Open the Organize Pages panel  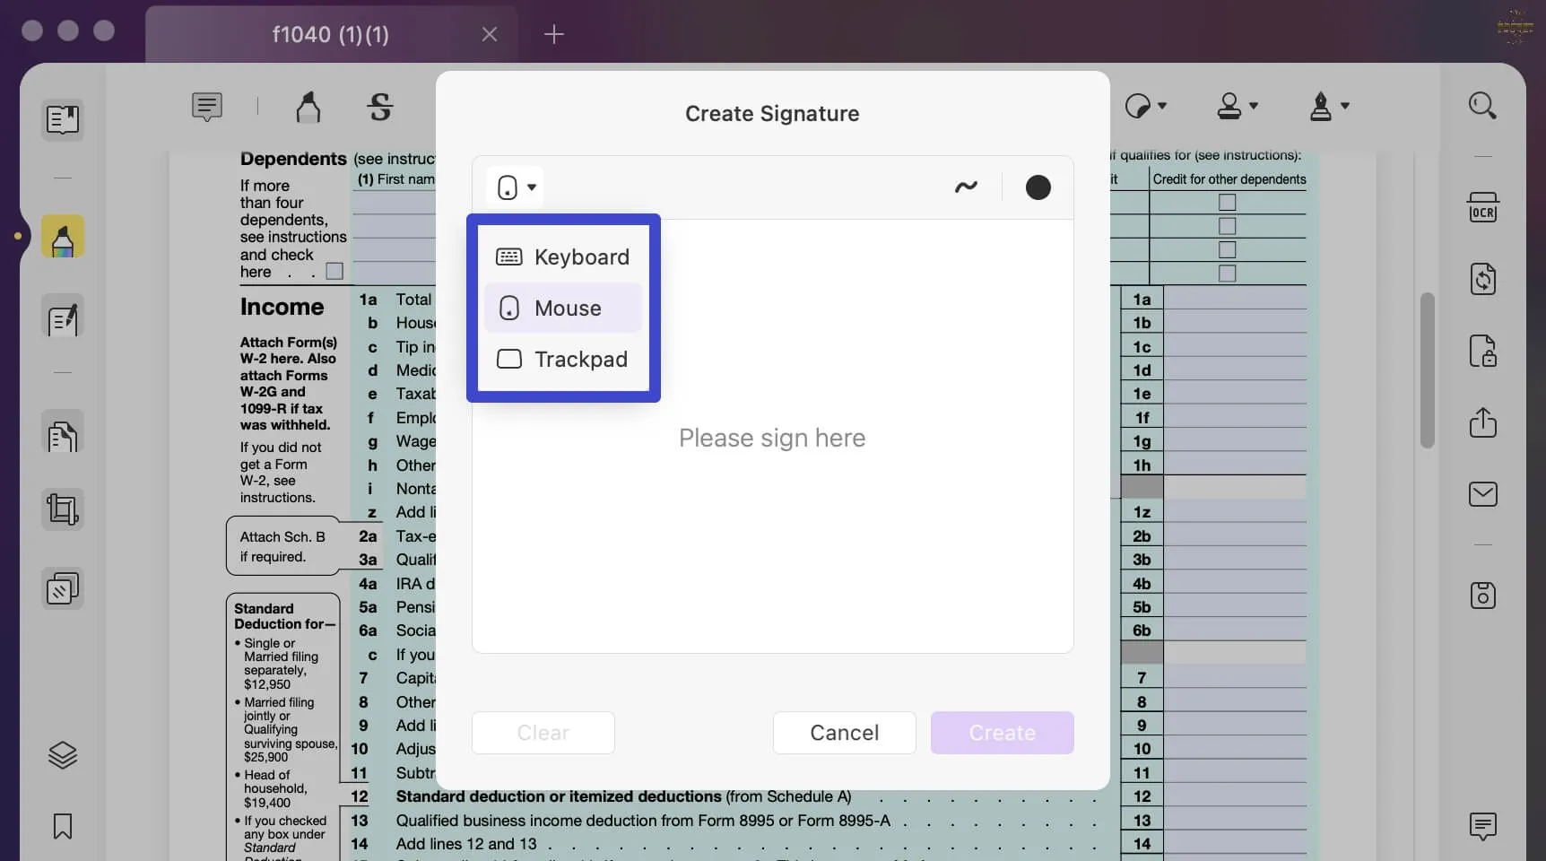pos(63,587)
